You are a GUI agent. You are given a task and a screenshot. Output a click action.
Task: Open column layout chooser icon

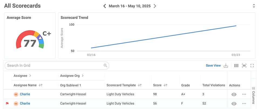click(x=236, y=66)
